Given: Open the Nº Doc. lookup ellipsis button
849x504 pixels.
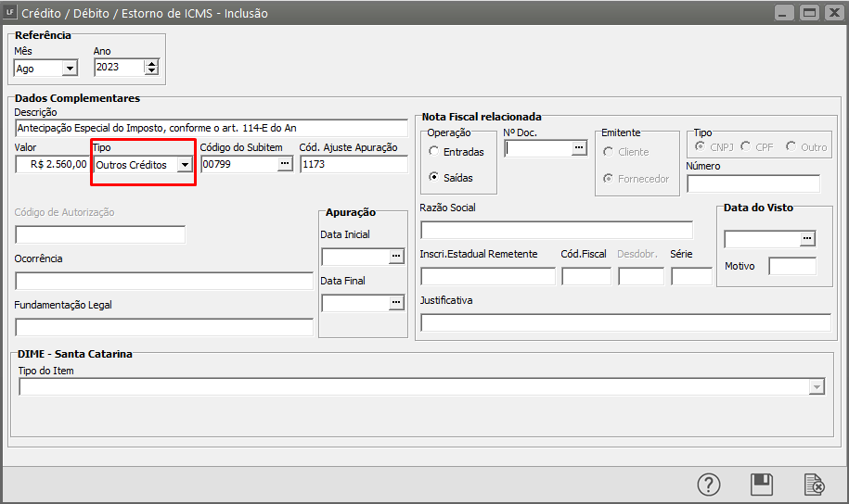Looking at the screenshot, I should (579, 147).
